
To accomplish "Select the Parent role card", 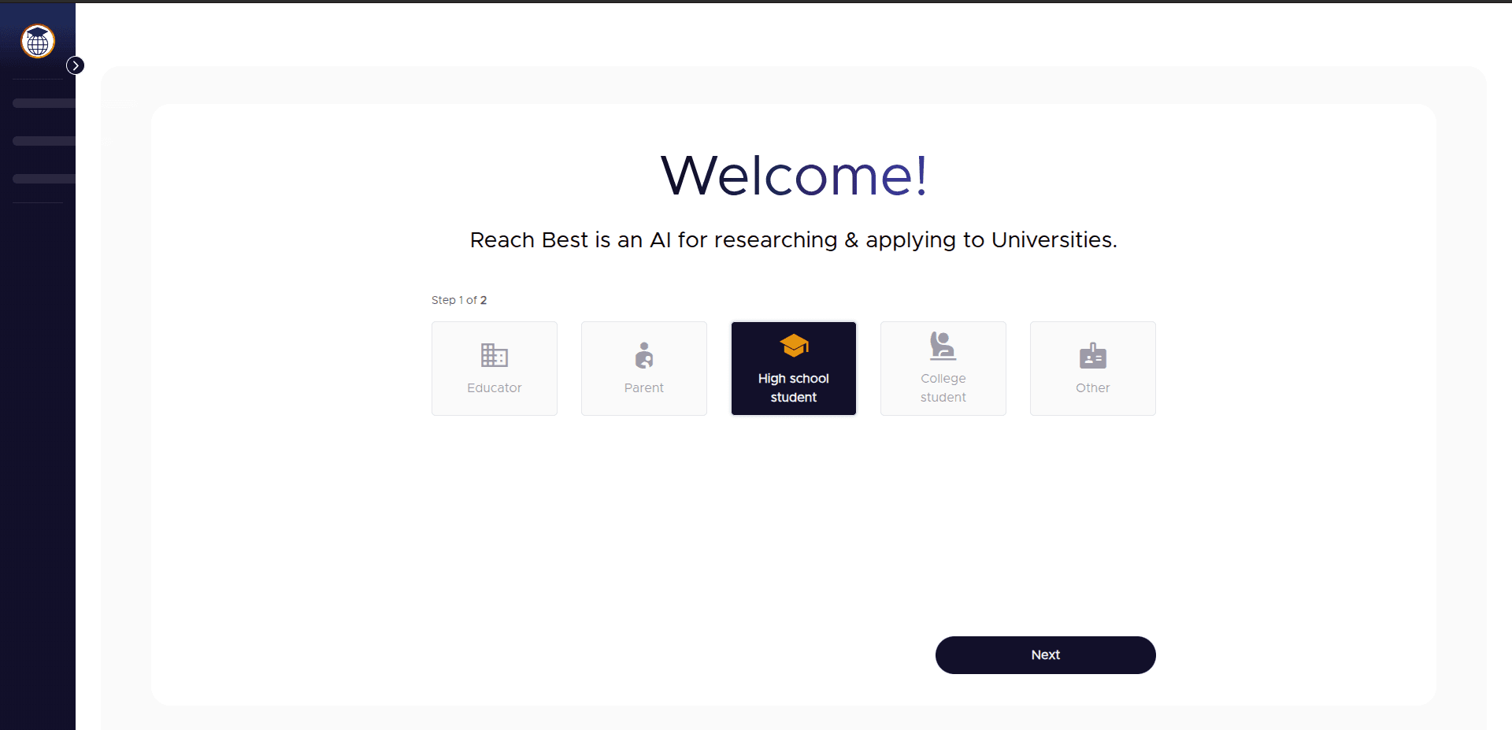I will point(644,369).
